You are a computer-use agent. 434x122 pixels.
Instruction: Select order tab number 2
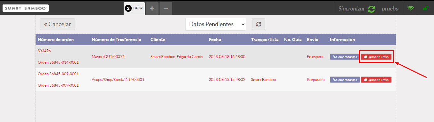(134, 9)
